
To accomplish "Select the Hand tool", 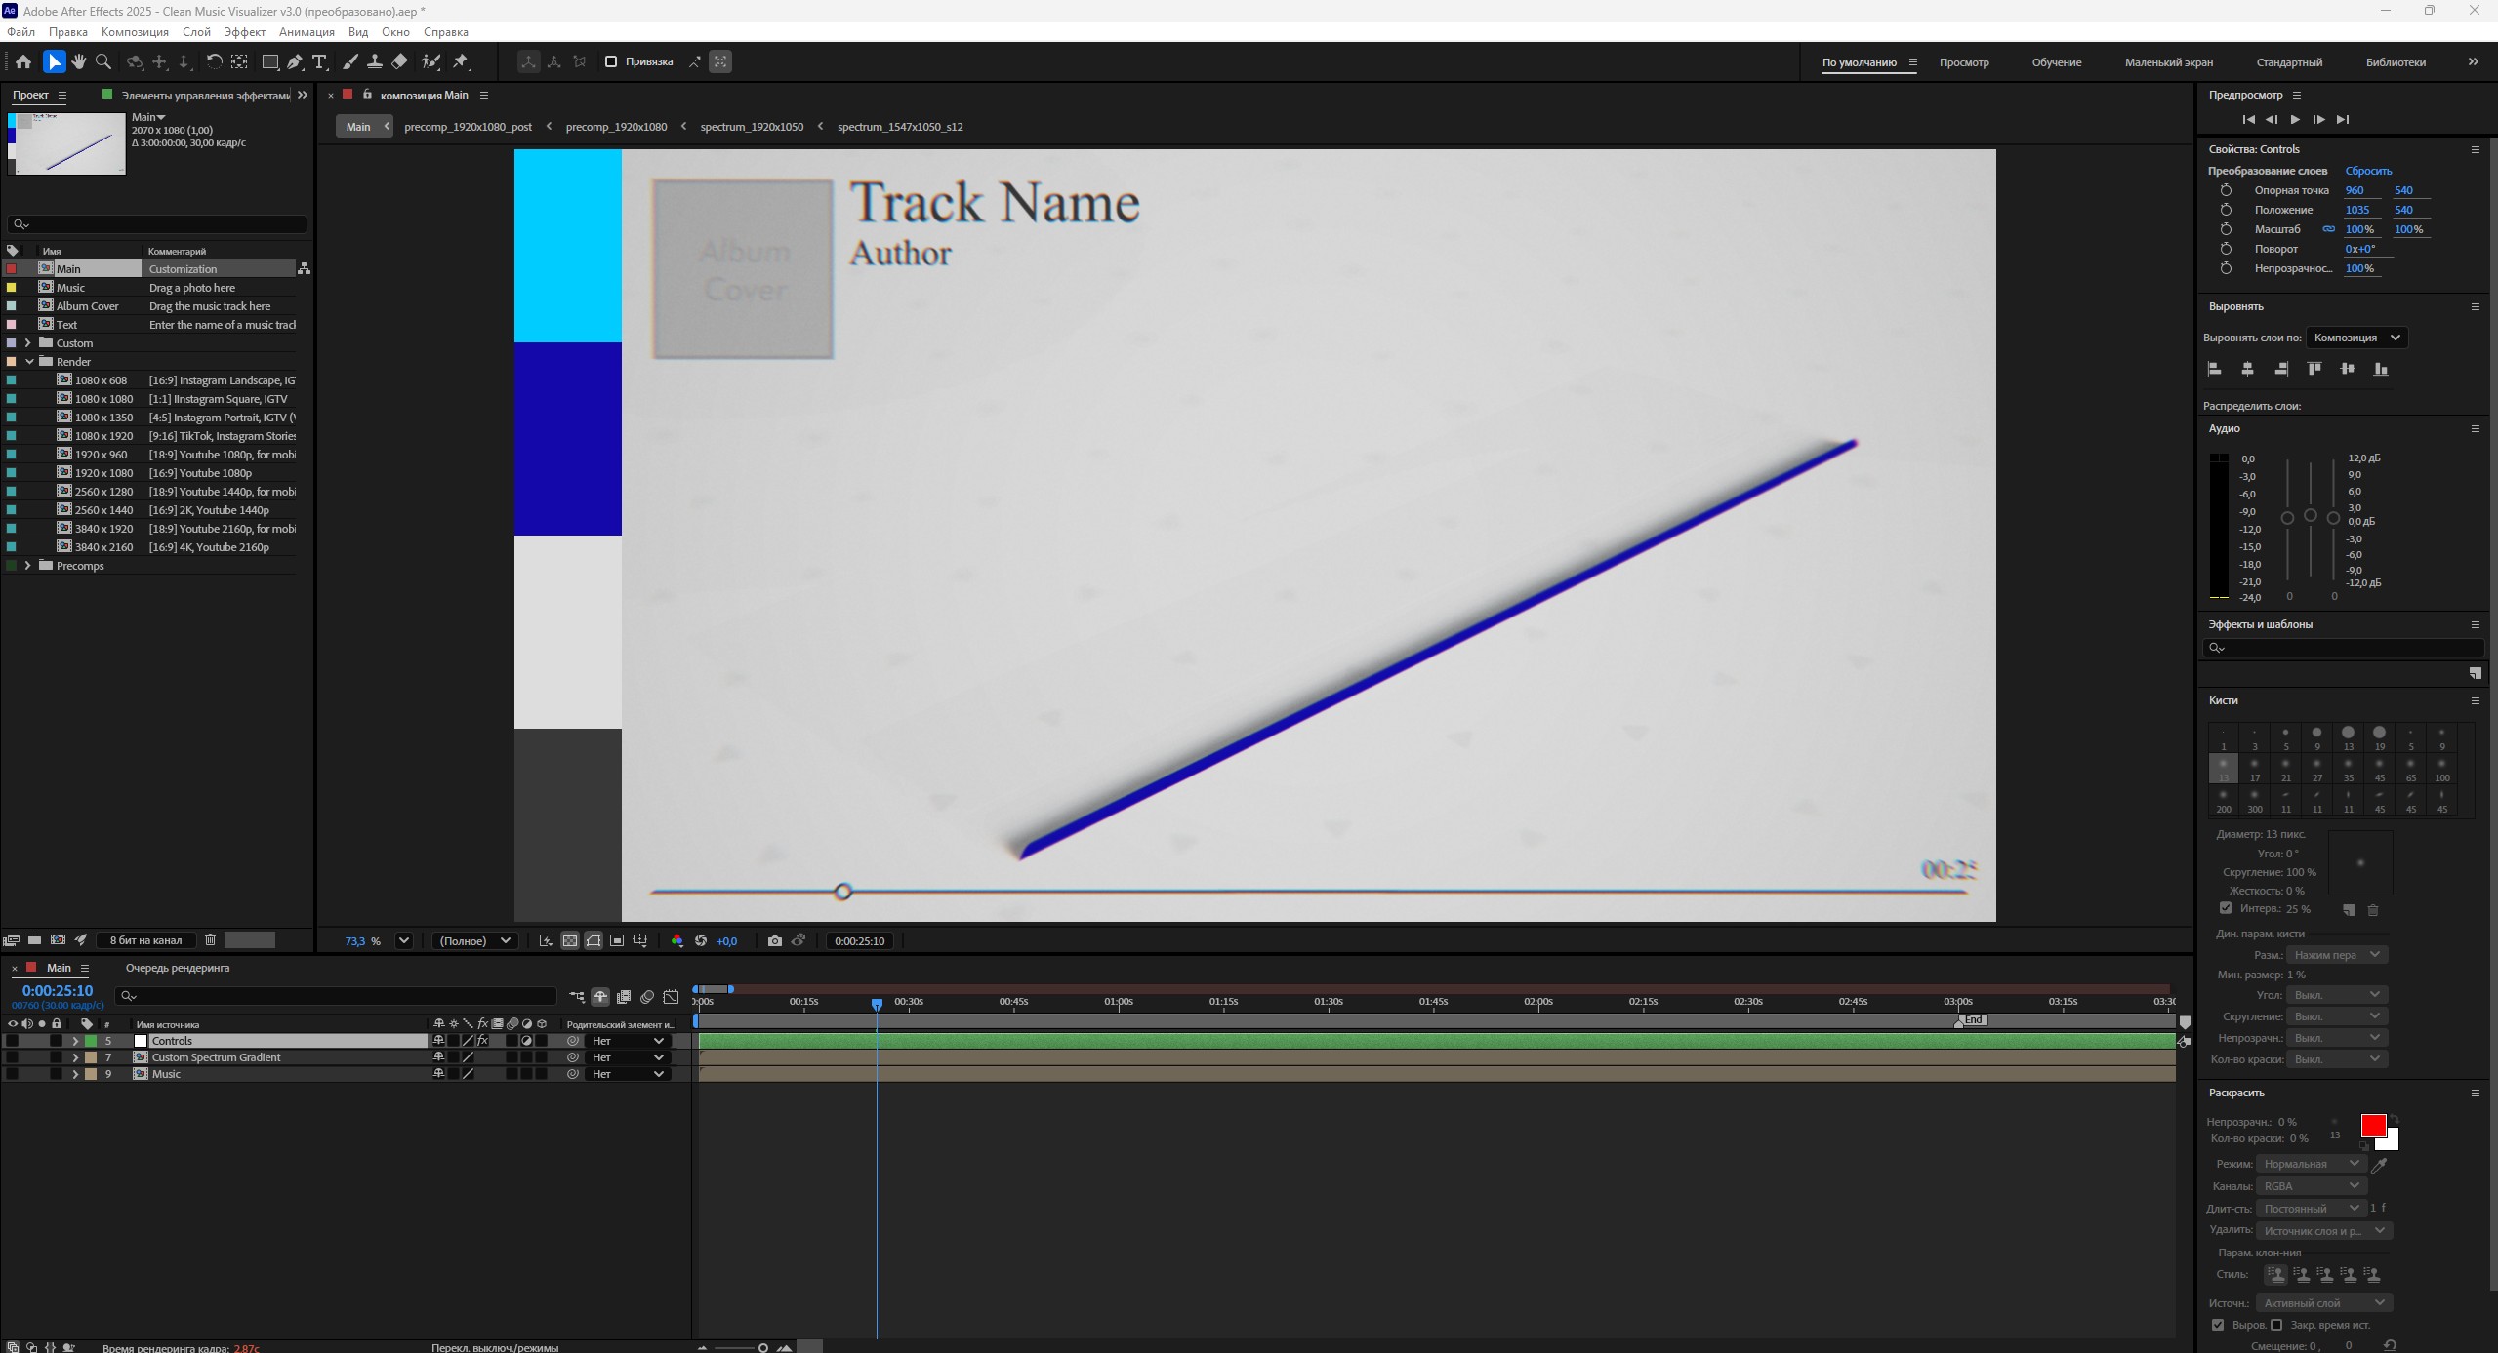I will point(79,61).
